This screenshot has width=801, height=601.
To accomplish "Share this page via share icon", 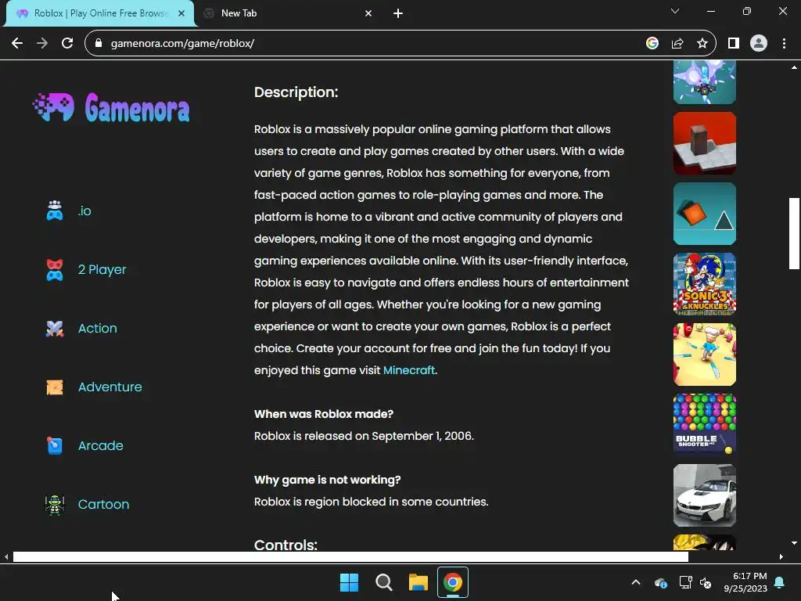I will point(677,44).
